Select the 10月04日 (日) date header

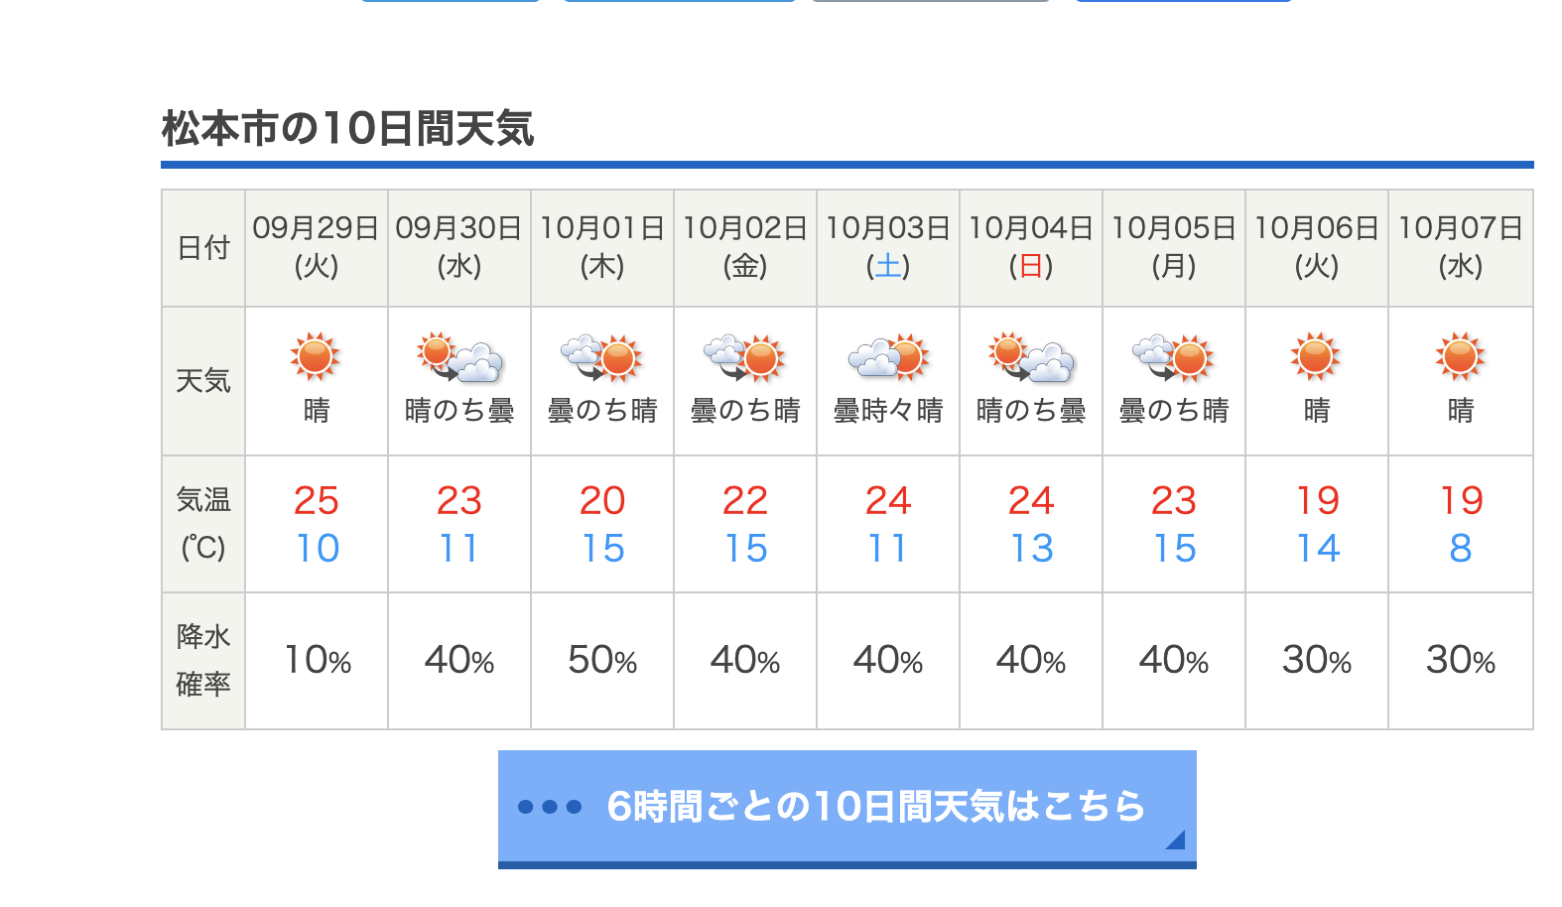pos(1031,247)
